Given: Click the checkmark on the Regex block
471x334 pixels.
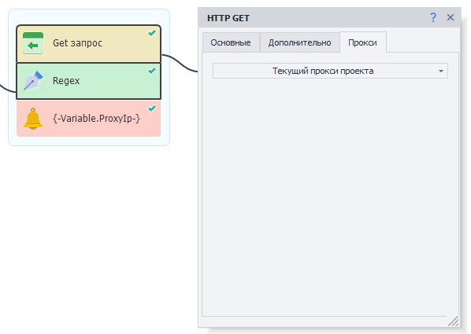Looking at the screenshot, I should pos(152,71).
